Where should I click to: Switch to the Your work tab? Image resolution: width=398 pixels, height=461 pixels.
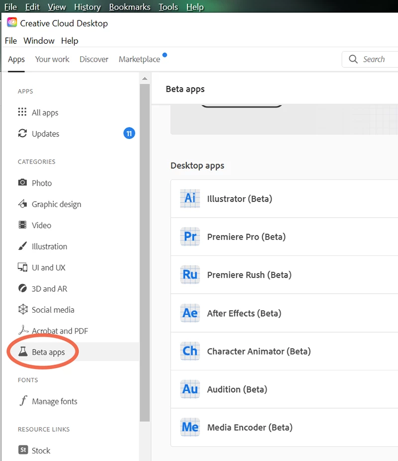click(52, 59)
